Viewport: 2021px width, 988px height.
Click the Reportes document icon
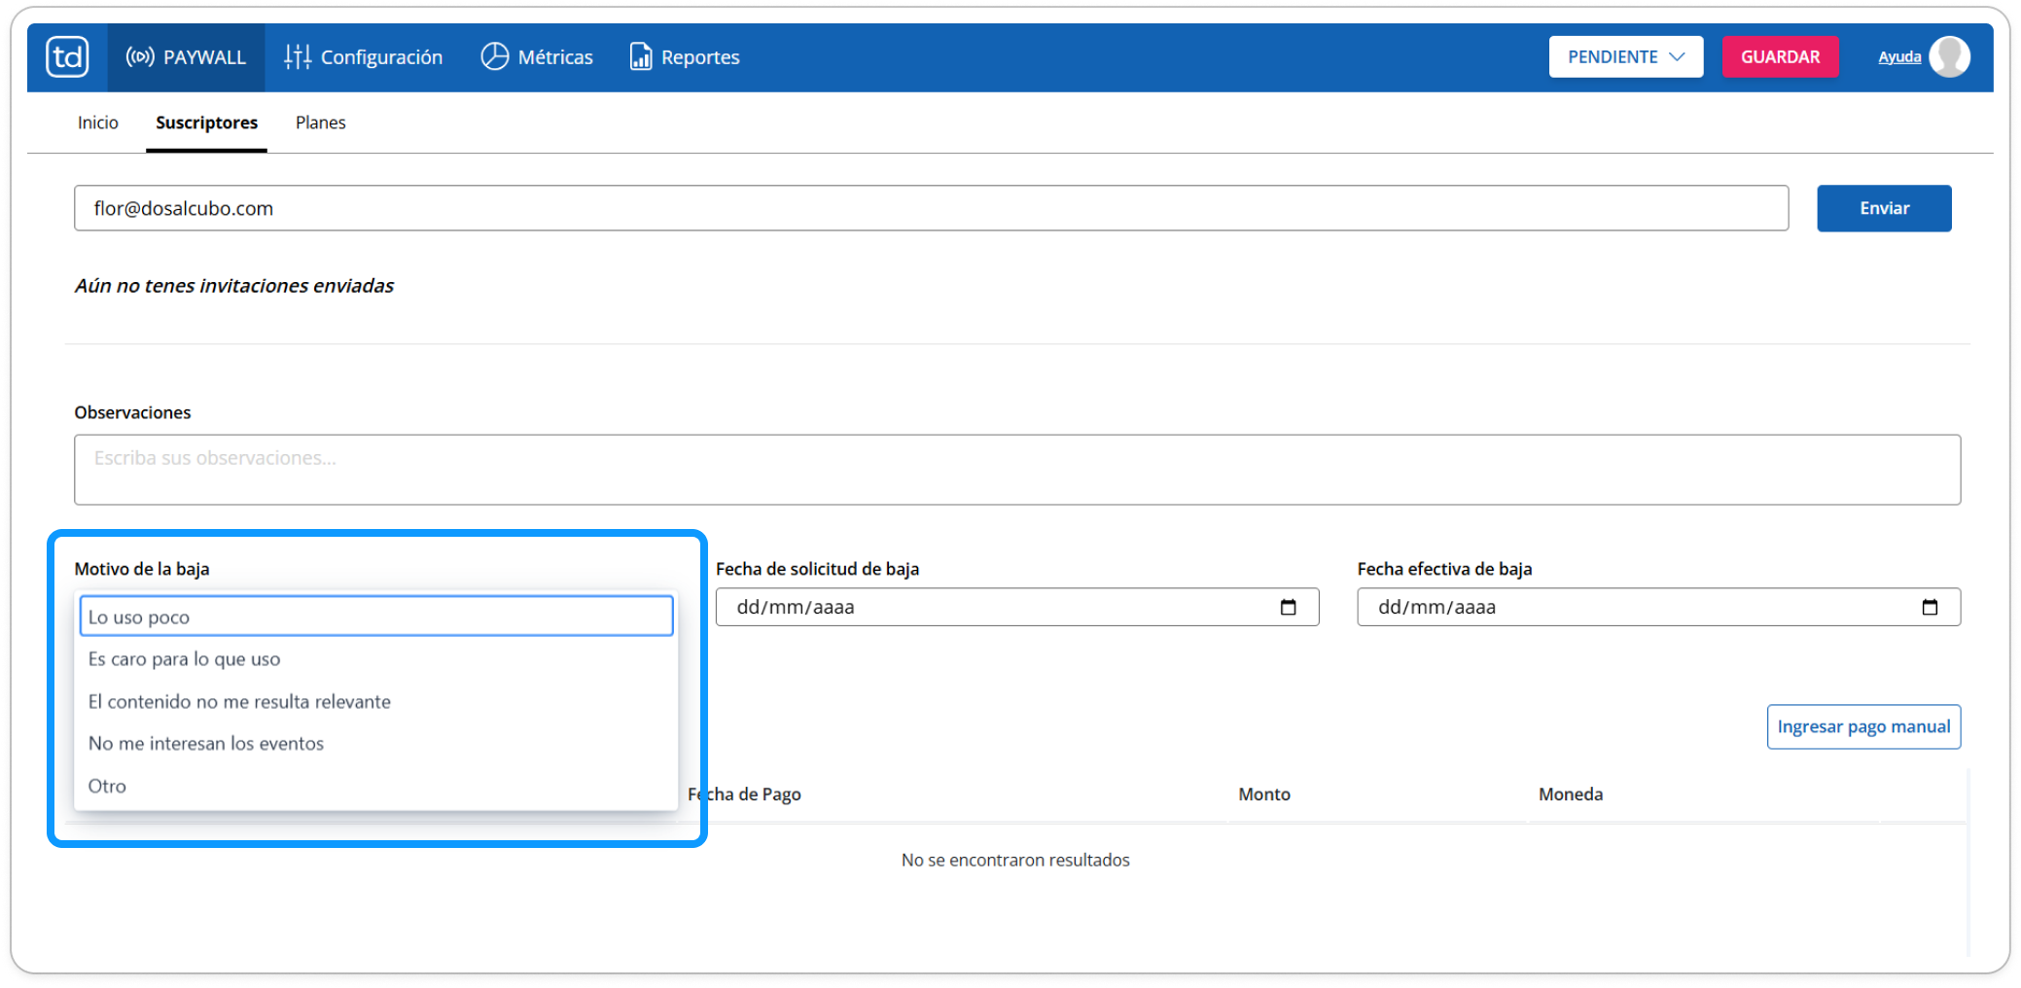[641, 56]
